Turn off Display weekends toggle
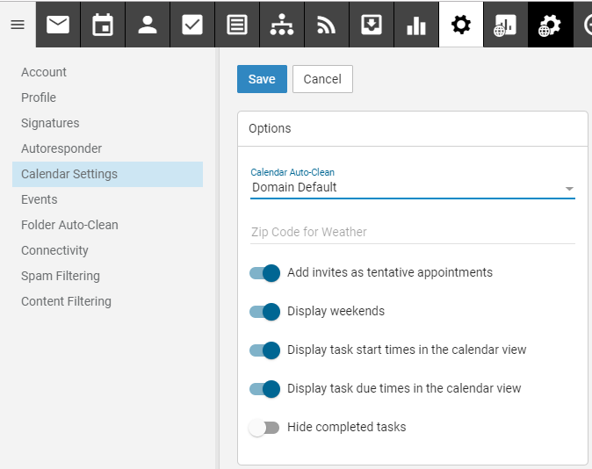592x469 pixels. click(264, 312)
